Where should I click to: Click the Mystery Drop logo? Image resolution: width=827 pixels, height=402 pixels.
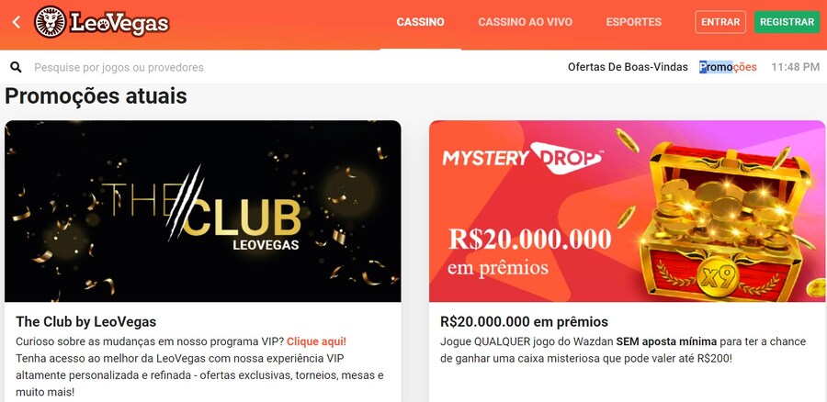coord(522,158)
